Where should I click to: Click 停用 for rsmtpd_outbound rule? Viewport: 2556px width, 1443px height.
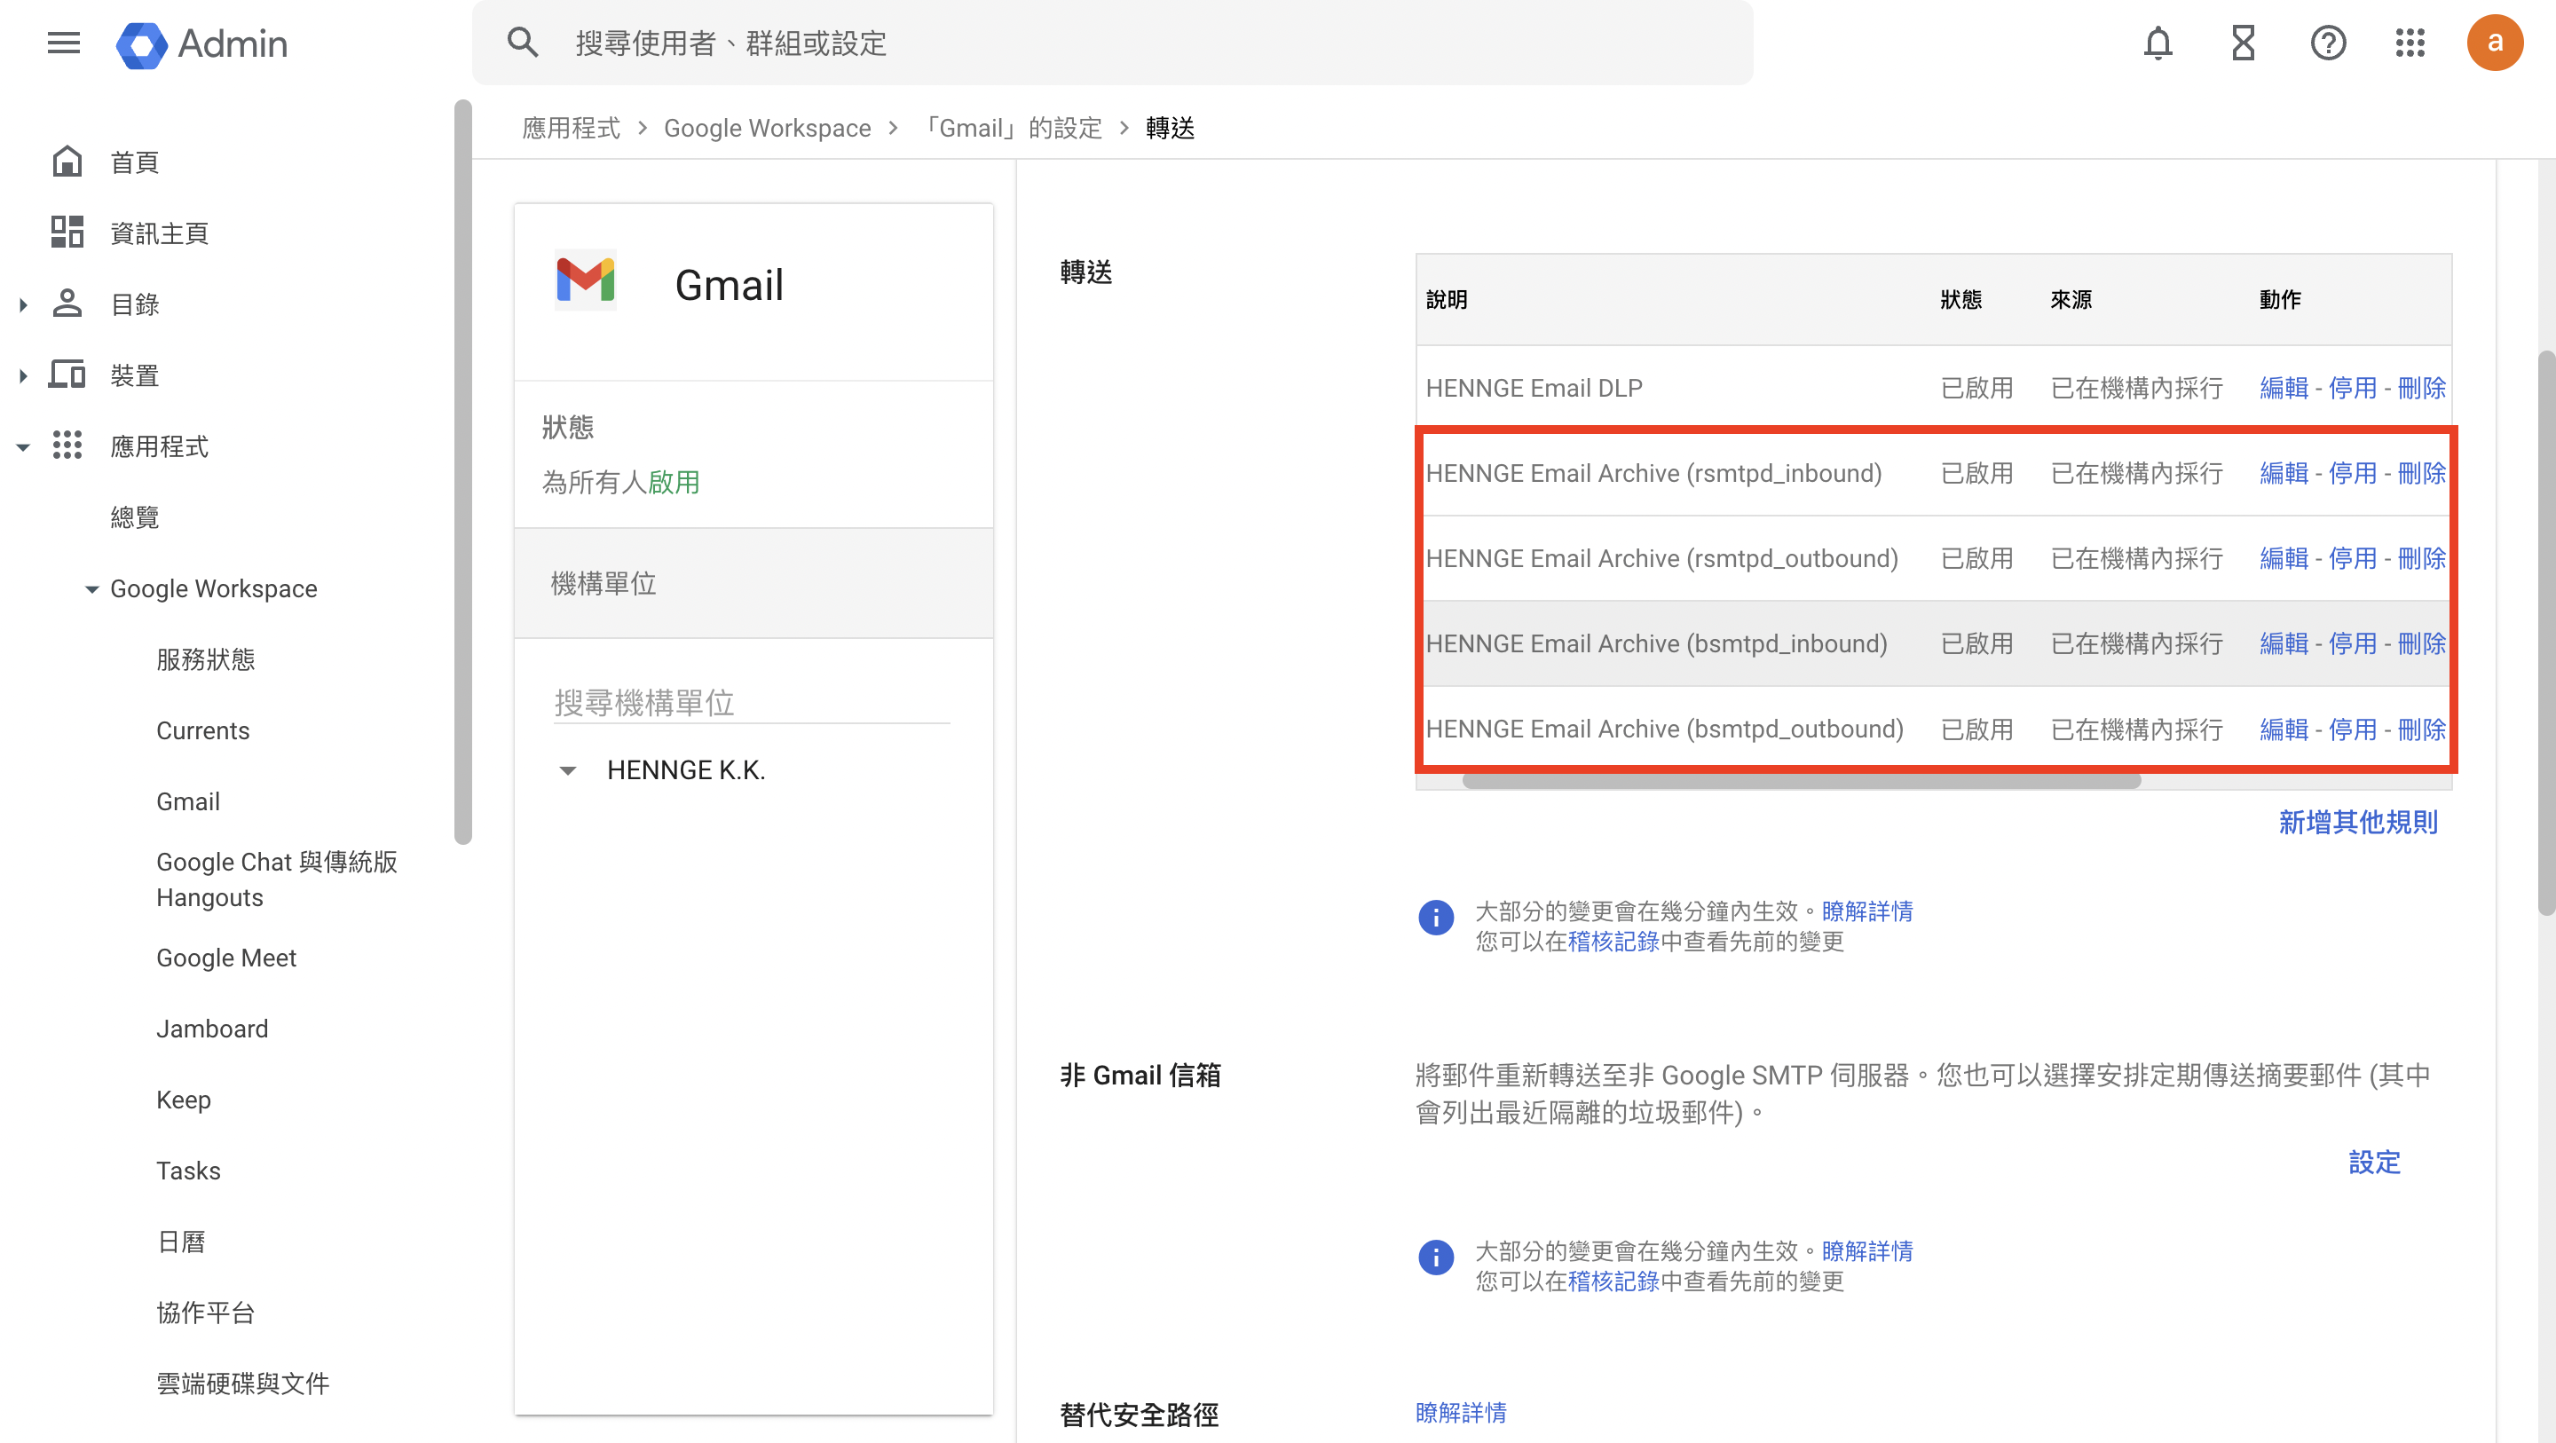pos(2353,559)
